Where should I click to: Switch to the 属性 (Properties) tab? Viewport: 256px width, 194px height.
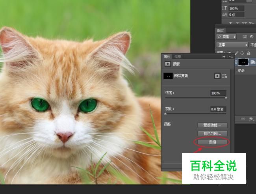click(167, 57)
